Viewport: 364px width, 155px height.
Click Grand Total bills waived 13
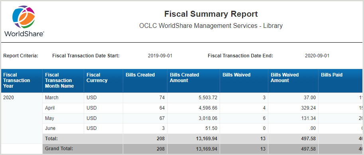coord(263,149)
